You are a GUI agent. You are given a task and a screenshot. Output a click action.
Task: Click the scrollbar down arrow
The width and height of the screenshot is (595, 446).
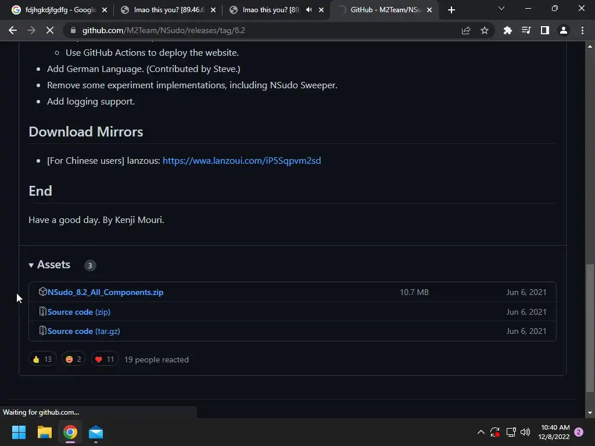[x=590, y=413]
